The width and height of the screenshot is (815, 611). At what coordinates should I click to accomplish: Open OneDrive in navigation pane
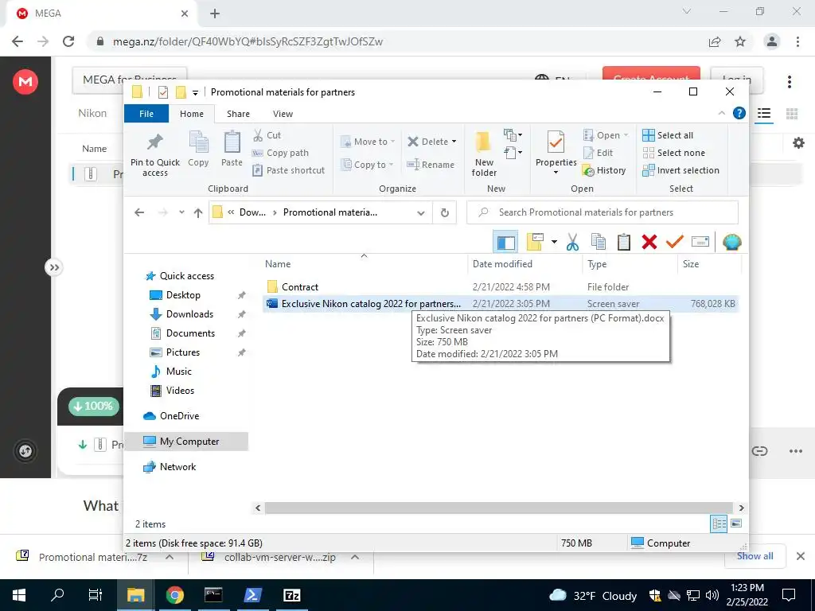179,416
